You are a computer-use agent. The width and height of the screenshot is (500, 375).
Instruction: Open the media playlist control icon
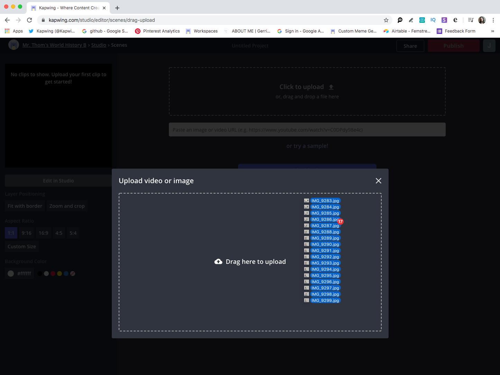[471, 20]
